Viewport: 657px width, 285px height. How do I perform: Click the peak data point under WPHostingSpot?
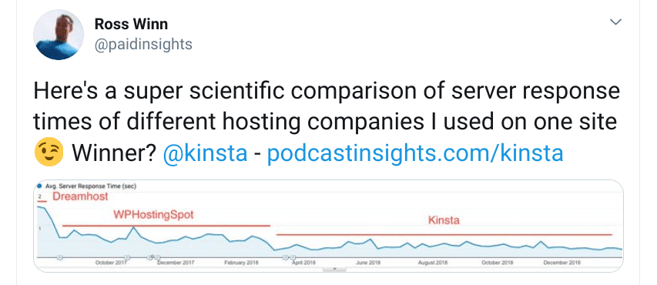(134, 227)
